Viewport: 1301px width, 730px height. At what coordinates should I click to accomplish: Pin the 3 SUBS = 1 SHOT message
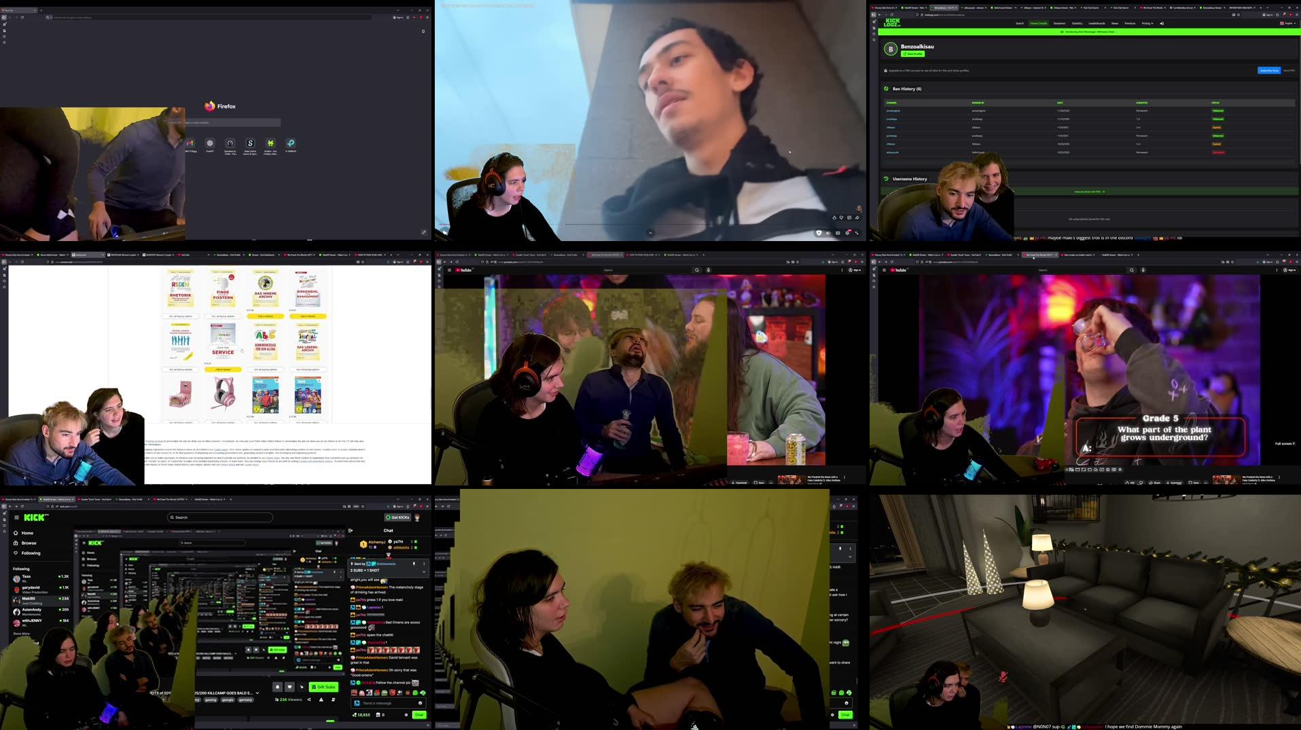coord(414,564)
